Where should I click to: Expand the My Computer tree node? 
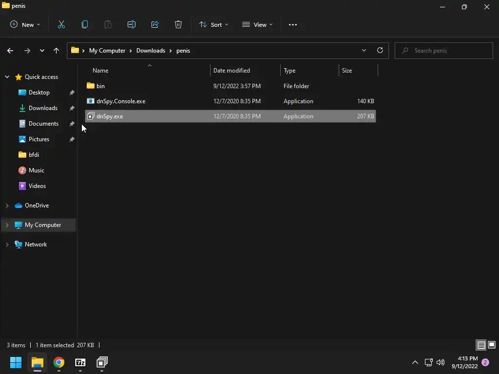7,225
